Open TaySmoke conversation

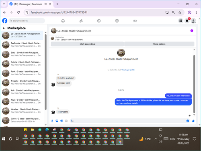(22, 45)
